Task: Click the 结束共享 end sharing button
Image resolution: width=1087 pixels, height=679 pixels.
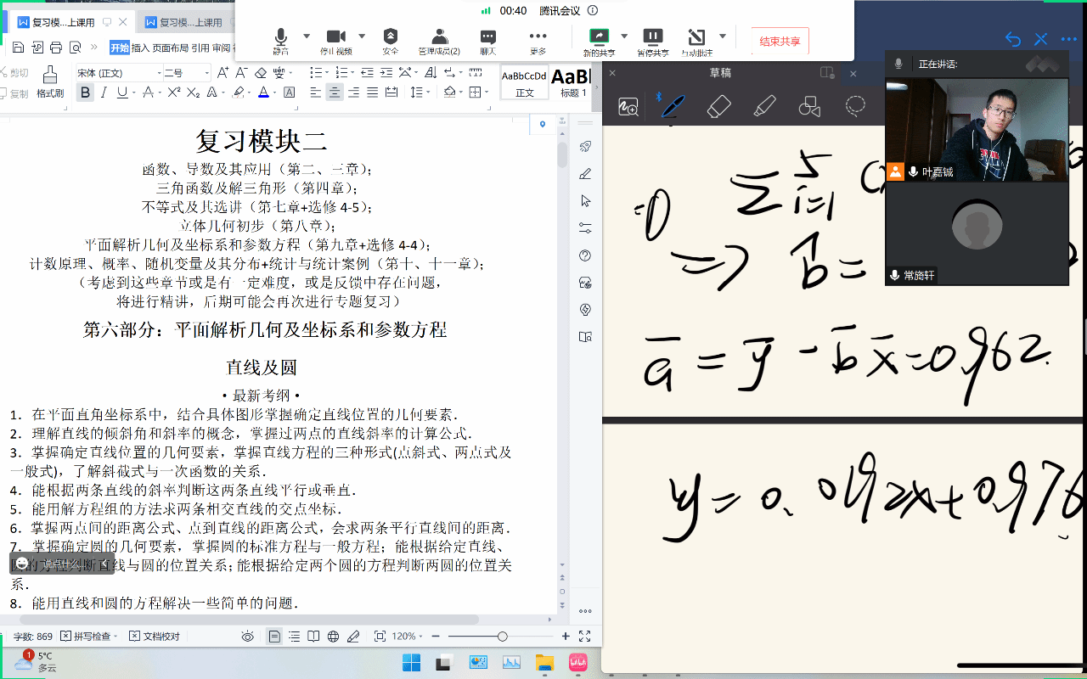Action: pyautogui.click(x=780, y=41)
